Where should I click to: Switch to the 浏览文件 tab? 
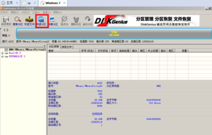pyautogui.click(x=67, y=47)
